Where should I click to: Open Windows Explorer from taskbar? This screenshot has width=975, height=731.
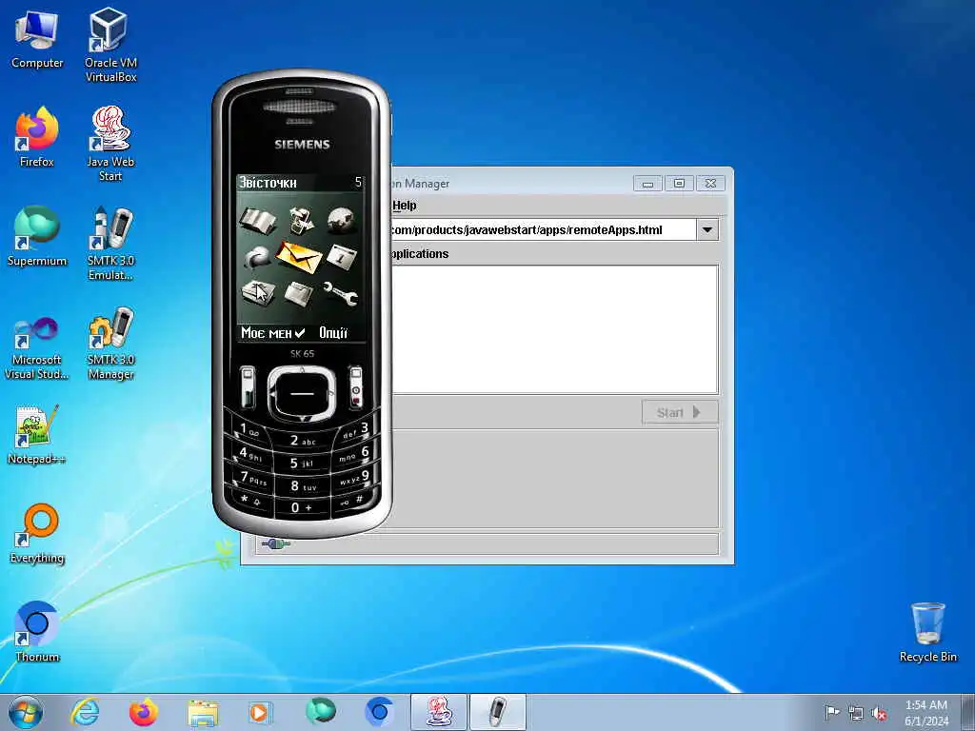tap(203, 712)
